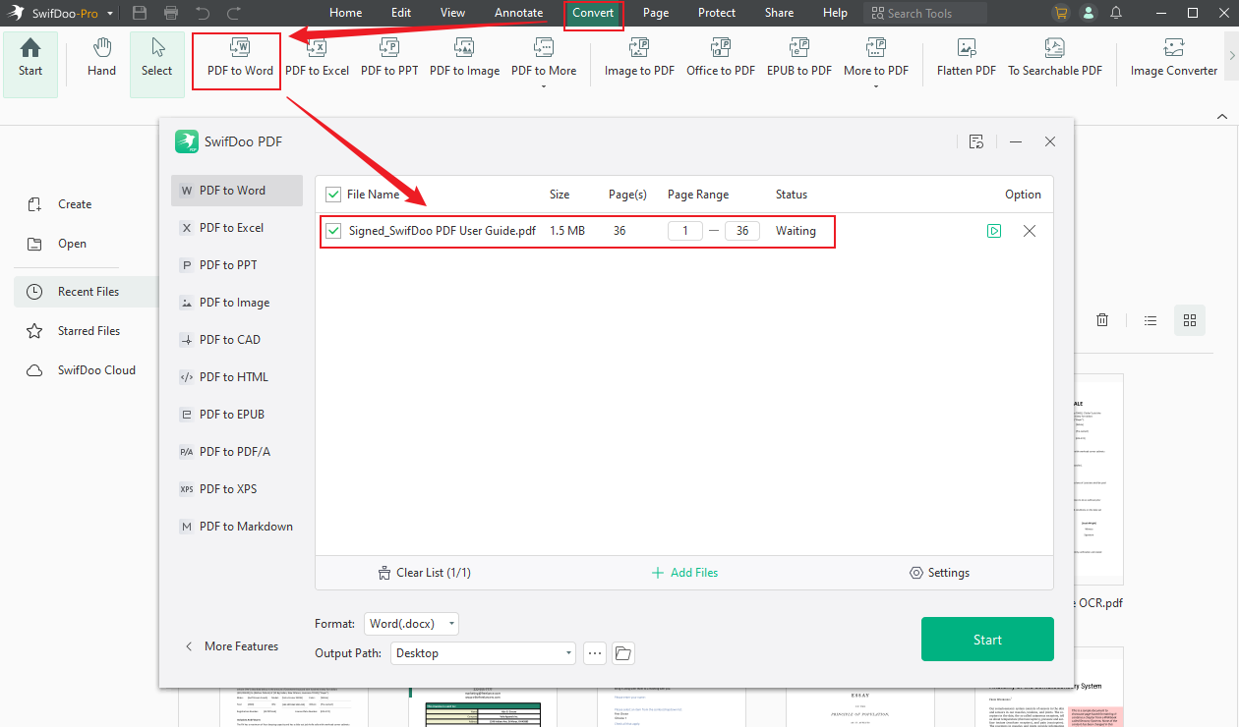1239x727 pixels.
Task: Click the page range start field
Action: 685,231
